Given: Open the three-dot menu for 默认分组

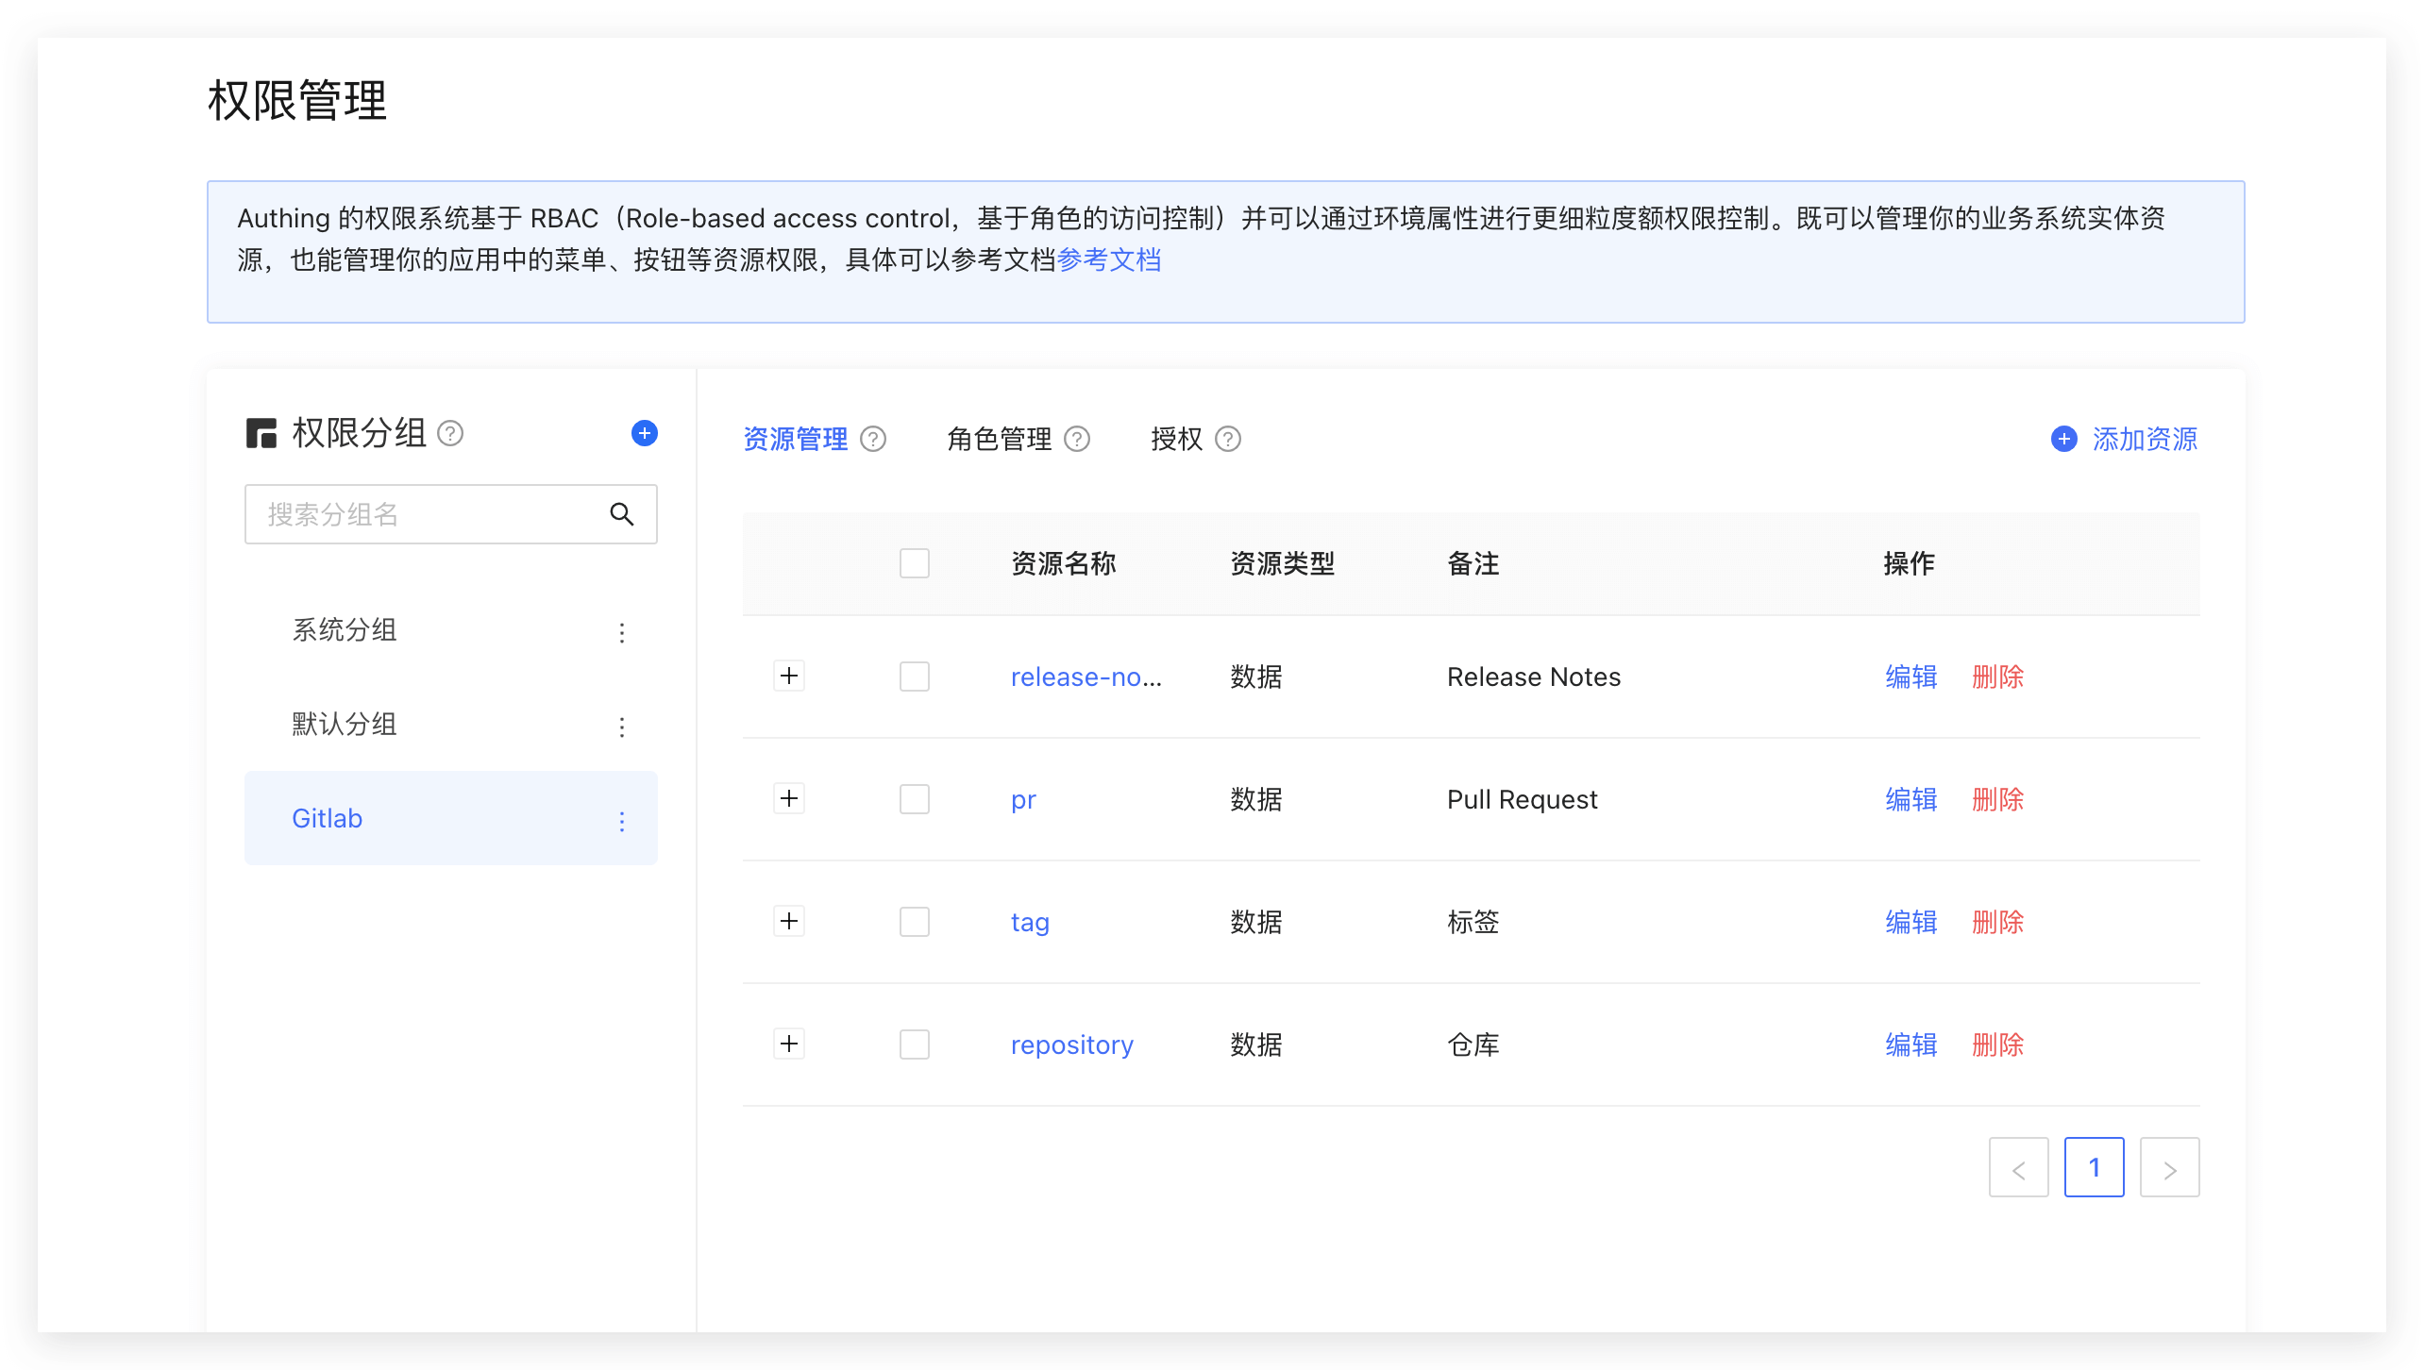Looking at the screenshot, I should click(x=621, y=727).
